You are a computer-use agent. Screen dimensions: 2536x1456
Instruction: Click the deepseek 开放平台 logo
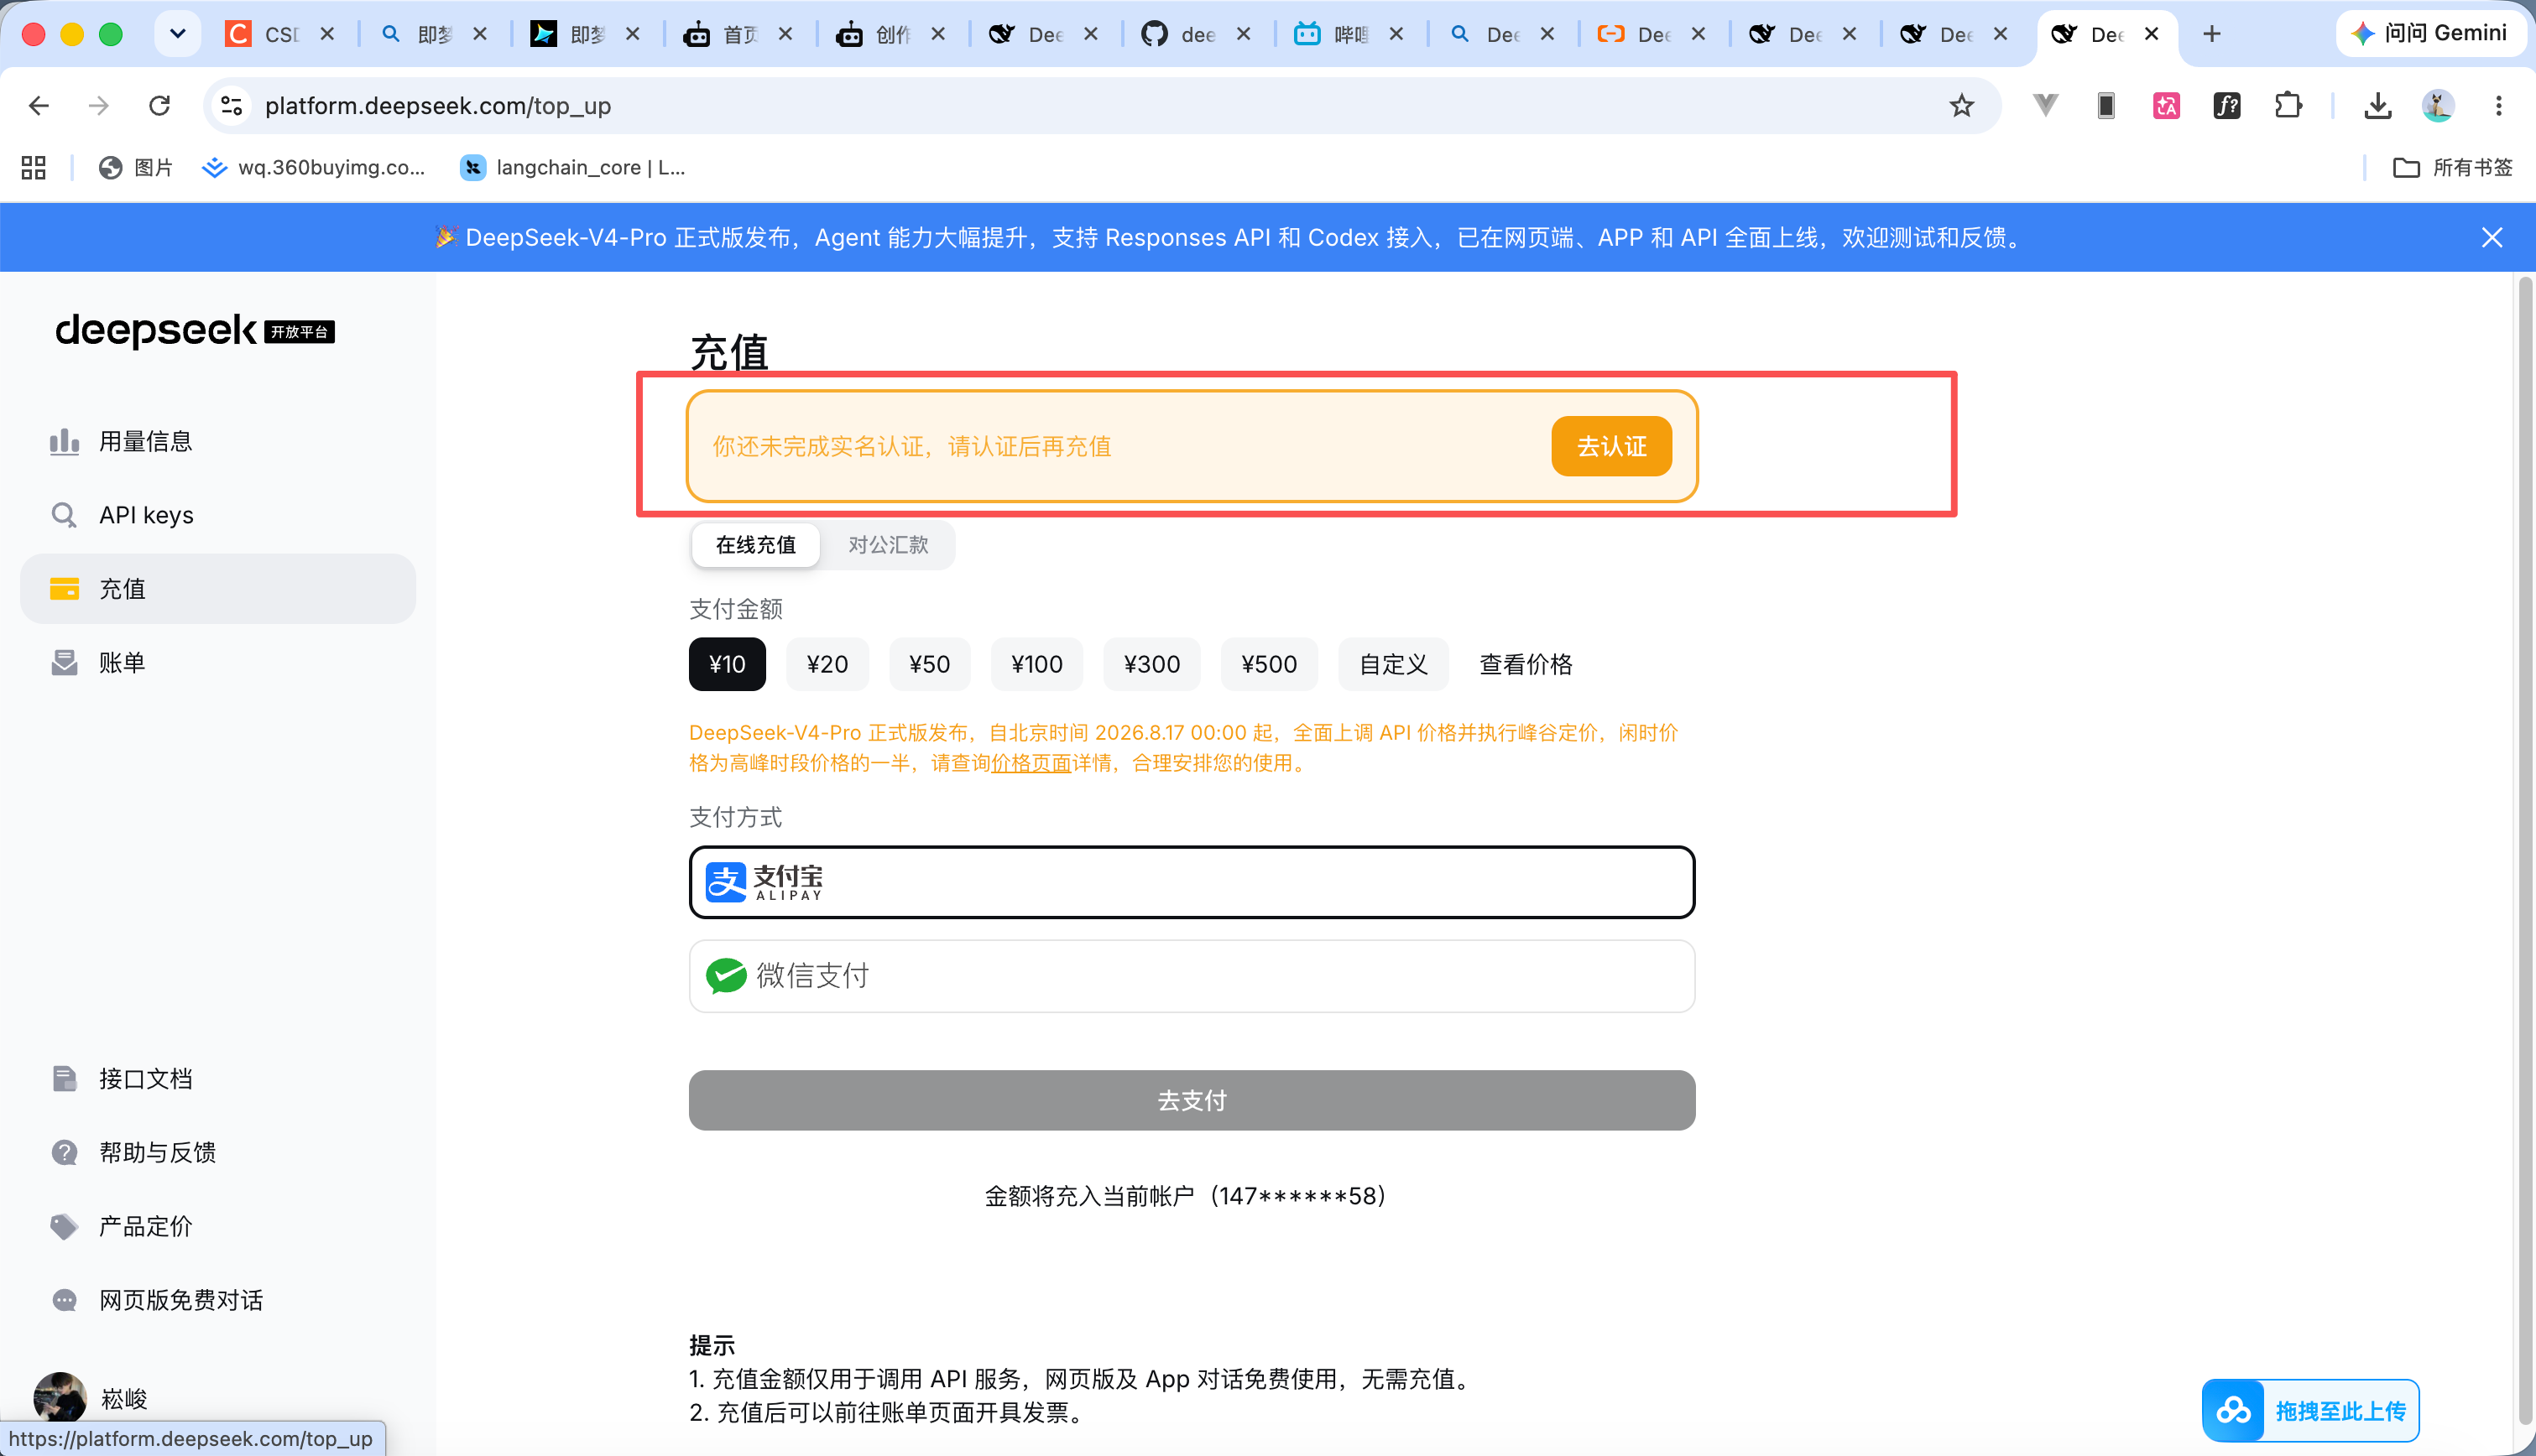pos(195,330)
